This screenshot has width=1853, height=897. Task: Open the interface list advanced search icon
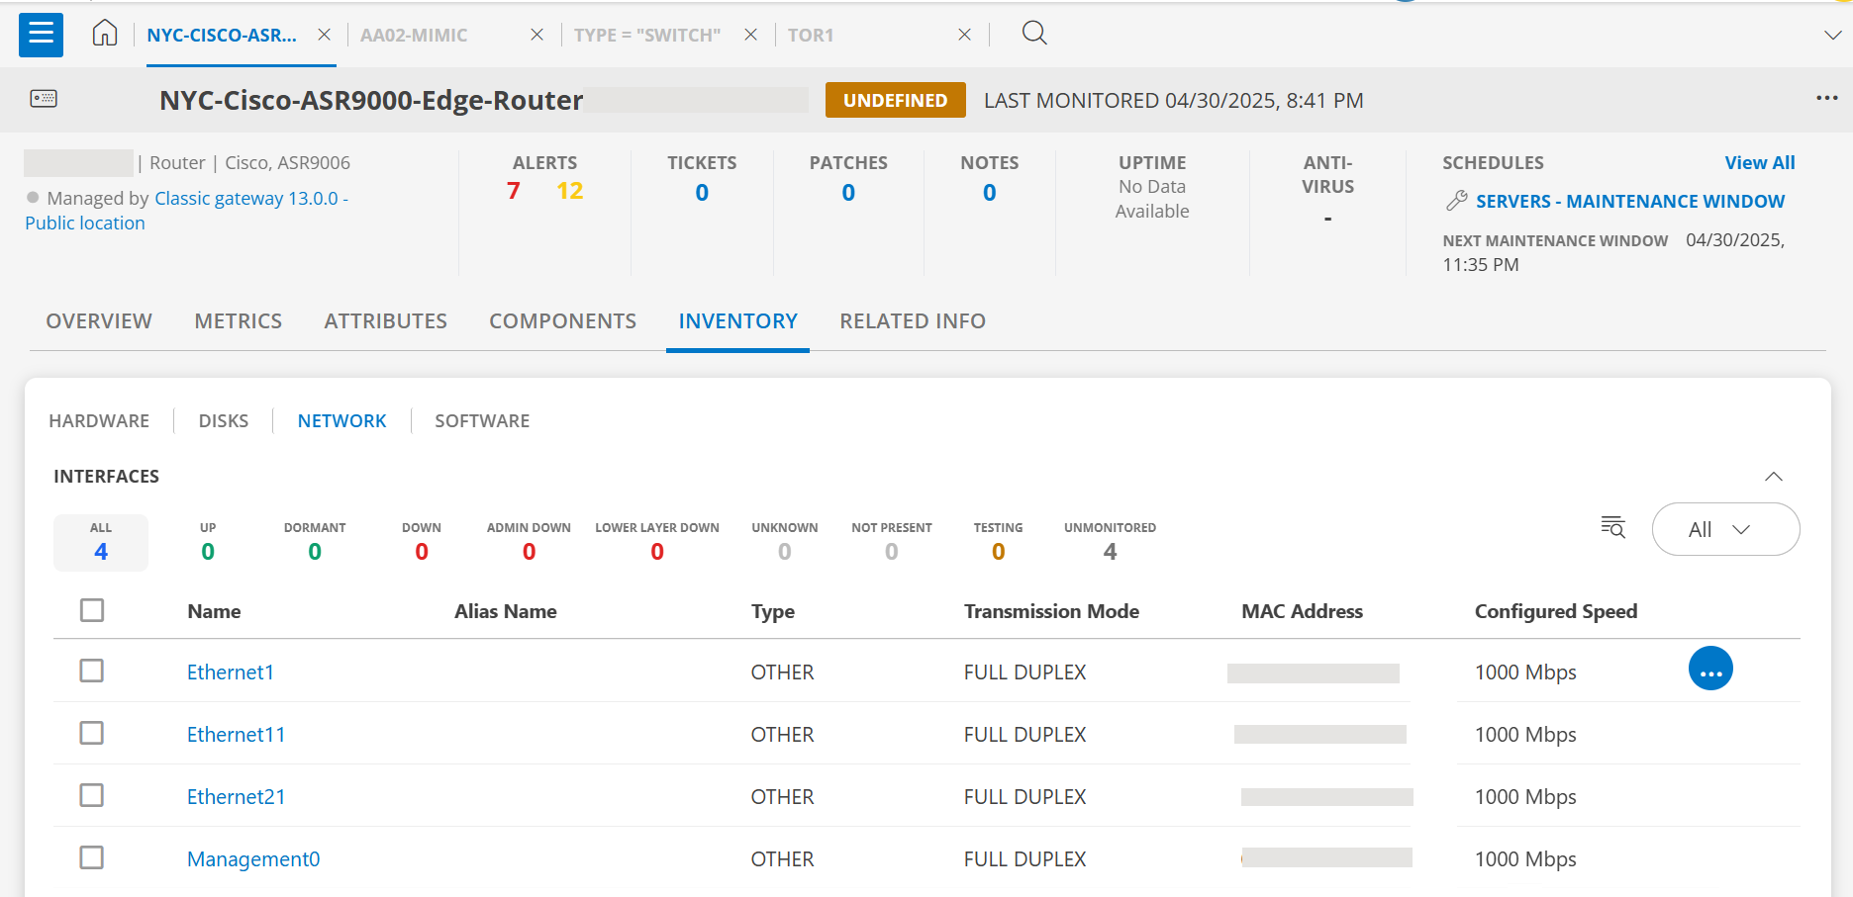point(1613,527)
